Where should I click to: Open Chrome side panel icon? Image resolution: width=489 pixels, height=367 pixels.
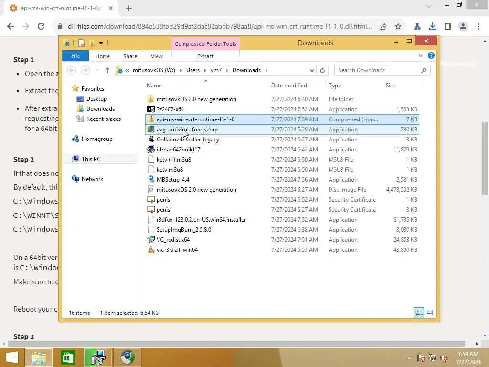448,27
